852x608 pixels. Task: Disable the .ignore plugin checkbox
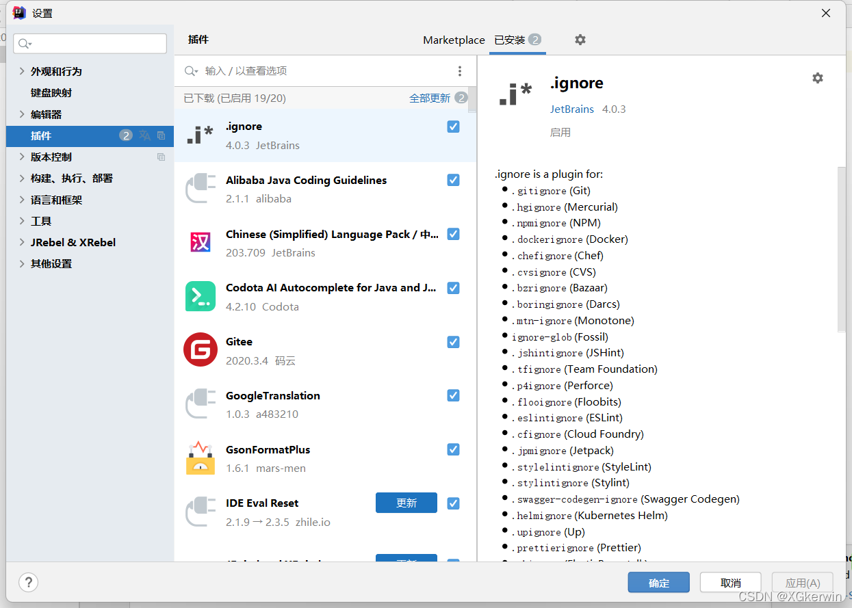coord(453,127)
